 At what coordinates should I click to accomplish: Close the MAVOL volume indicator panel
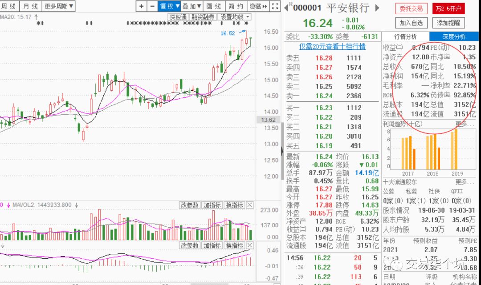coord(250,205)
